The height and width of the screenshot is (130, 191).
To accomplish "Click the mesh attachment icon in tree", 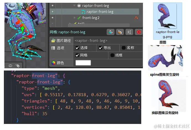I will (x=83, y=12).
